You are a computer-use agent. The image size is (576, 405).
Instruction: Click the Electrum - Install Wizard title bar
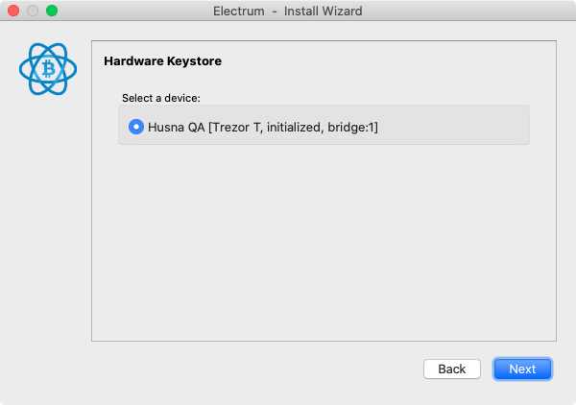pyautogui.click(x=288, y=11)
